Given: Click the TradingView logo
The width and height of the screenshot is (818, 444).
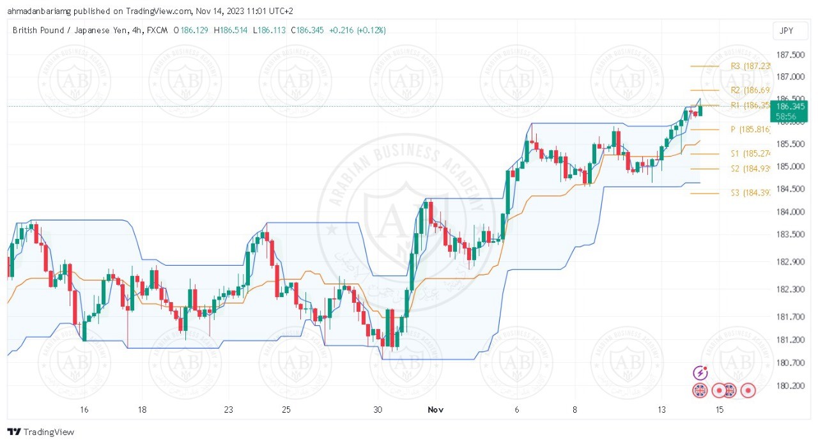Looking at the screenshot, I should coord(41,432).
